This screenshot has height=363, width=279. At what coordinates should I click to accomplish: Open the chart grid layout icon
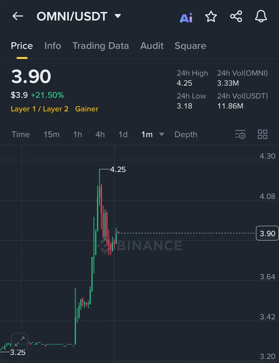[263, 134]
